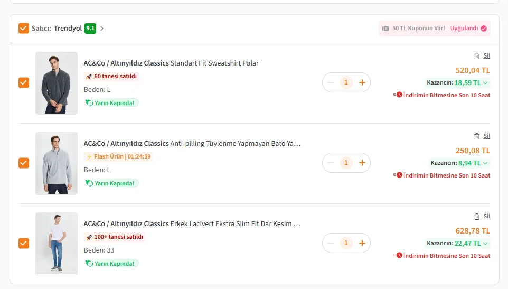508x289 pixels.
Task: Click the 50 TL coupon ticket icon
Action: (385, 29)
